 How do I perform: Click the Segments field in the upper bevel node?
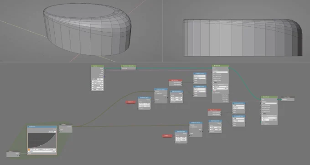point(220,87)
